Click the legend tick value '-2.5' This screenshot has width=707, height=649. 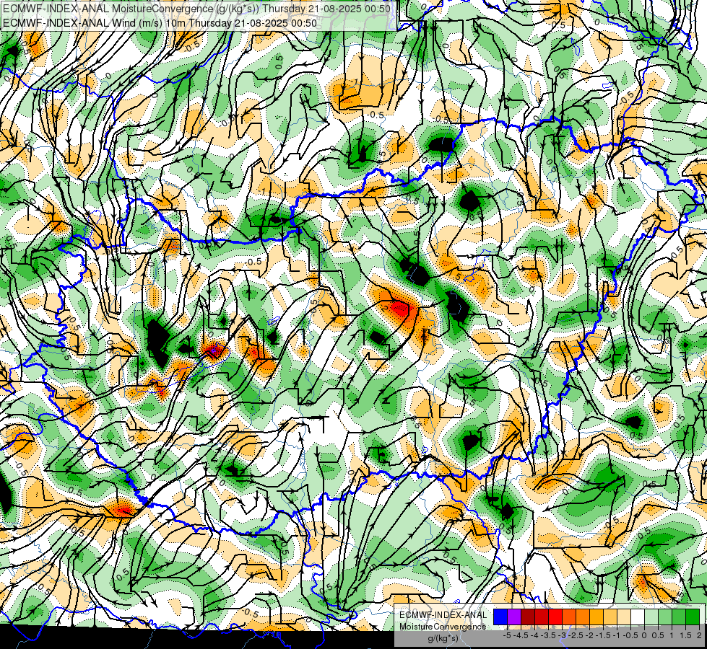tap(577, 635)
